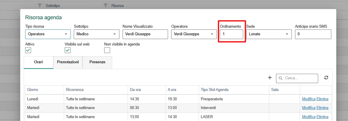Viewport: 348px width, 121px height.
Task: Click the refresh icon beside search box
Action: 326,78
